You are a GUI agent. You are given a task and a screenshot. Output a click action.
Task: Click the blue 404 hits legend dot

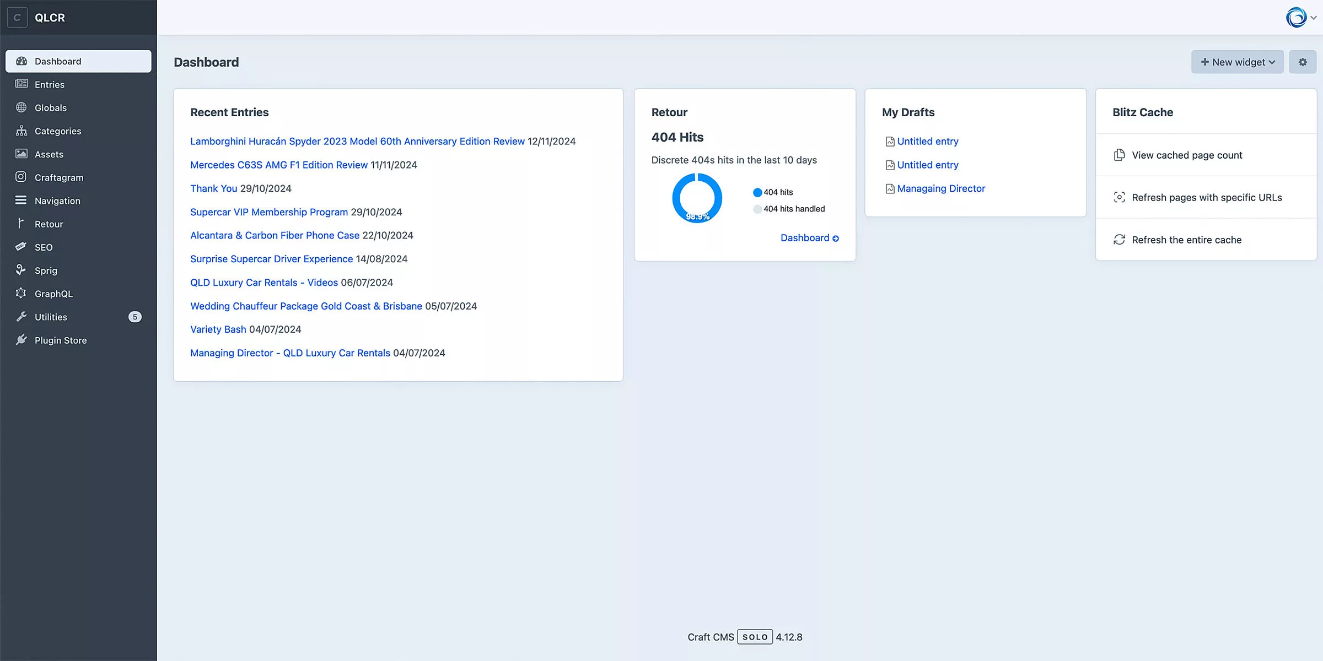tap(757, 192)
